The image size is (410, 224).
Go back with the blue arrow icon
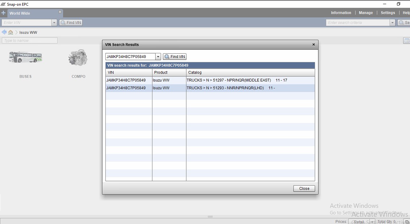(4, 32)
